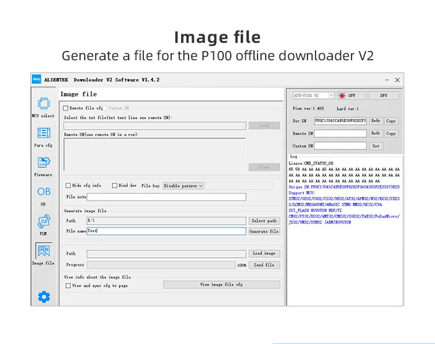Click the txt file path field

155,126
